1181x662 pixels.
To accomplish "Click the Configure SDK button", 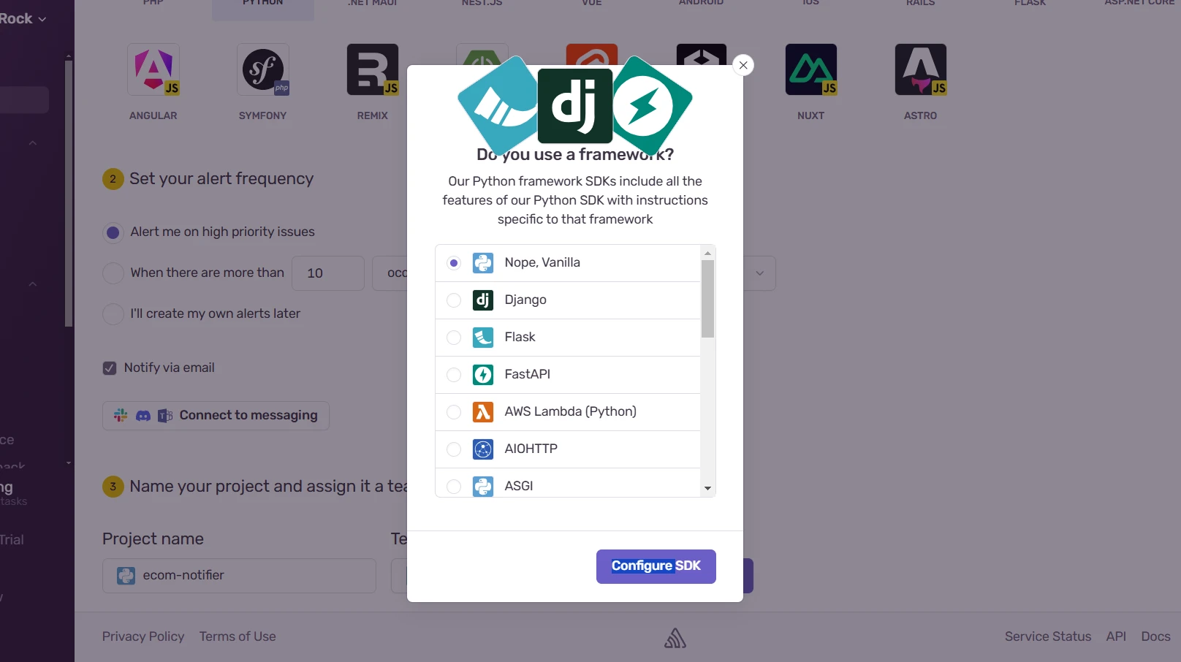I will coord(656,566).
